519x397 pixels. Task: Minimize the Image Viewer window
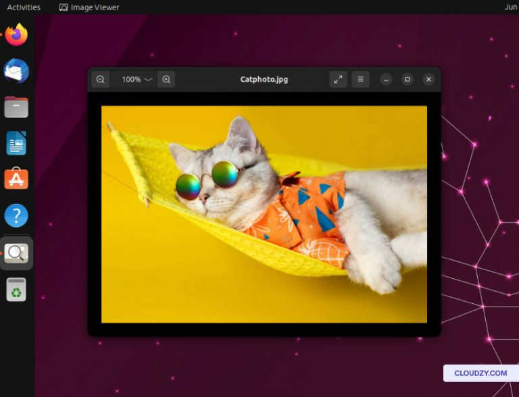(x=386, y=80)
